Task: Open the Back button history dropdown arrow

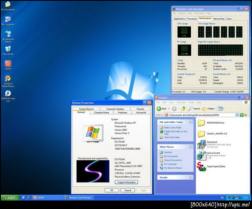Action: coord(169,109)
